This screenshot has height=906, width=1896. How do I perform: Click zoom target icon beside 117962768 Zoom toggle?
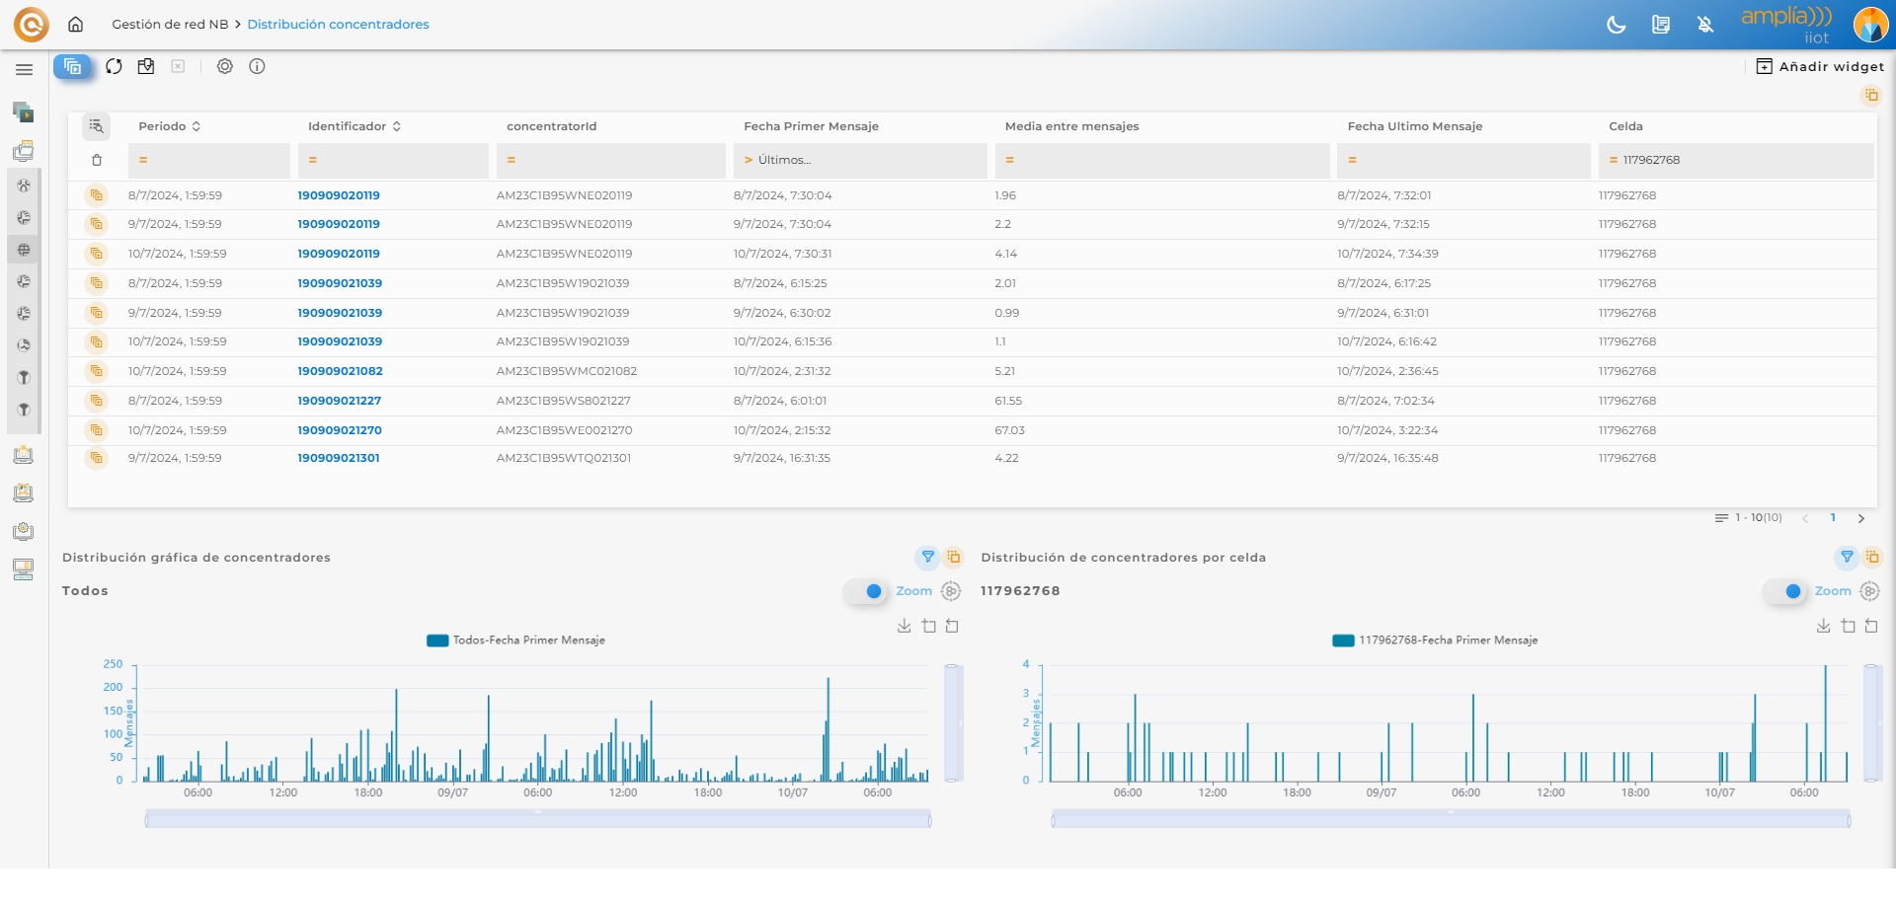pos(1869,591)
